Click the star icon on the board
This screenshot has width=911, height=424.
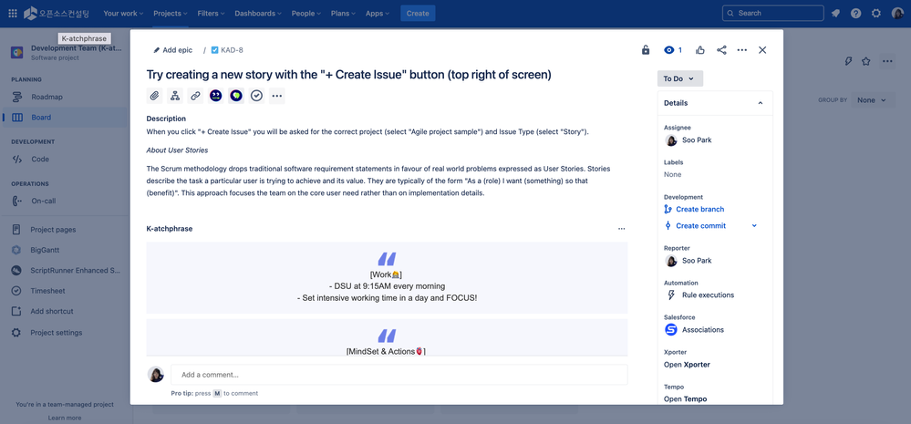click(866, 61)
